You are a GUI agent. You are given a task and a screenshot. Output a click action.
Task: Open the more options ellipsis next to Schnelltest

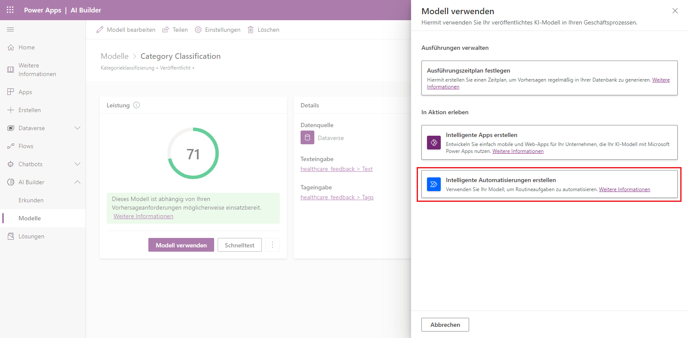pos(272,245)
